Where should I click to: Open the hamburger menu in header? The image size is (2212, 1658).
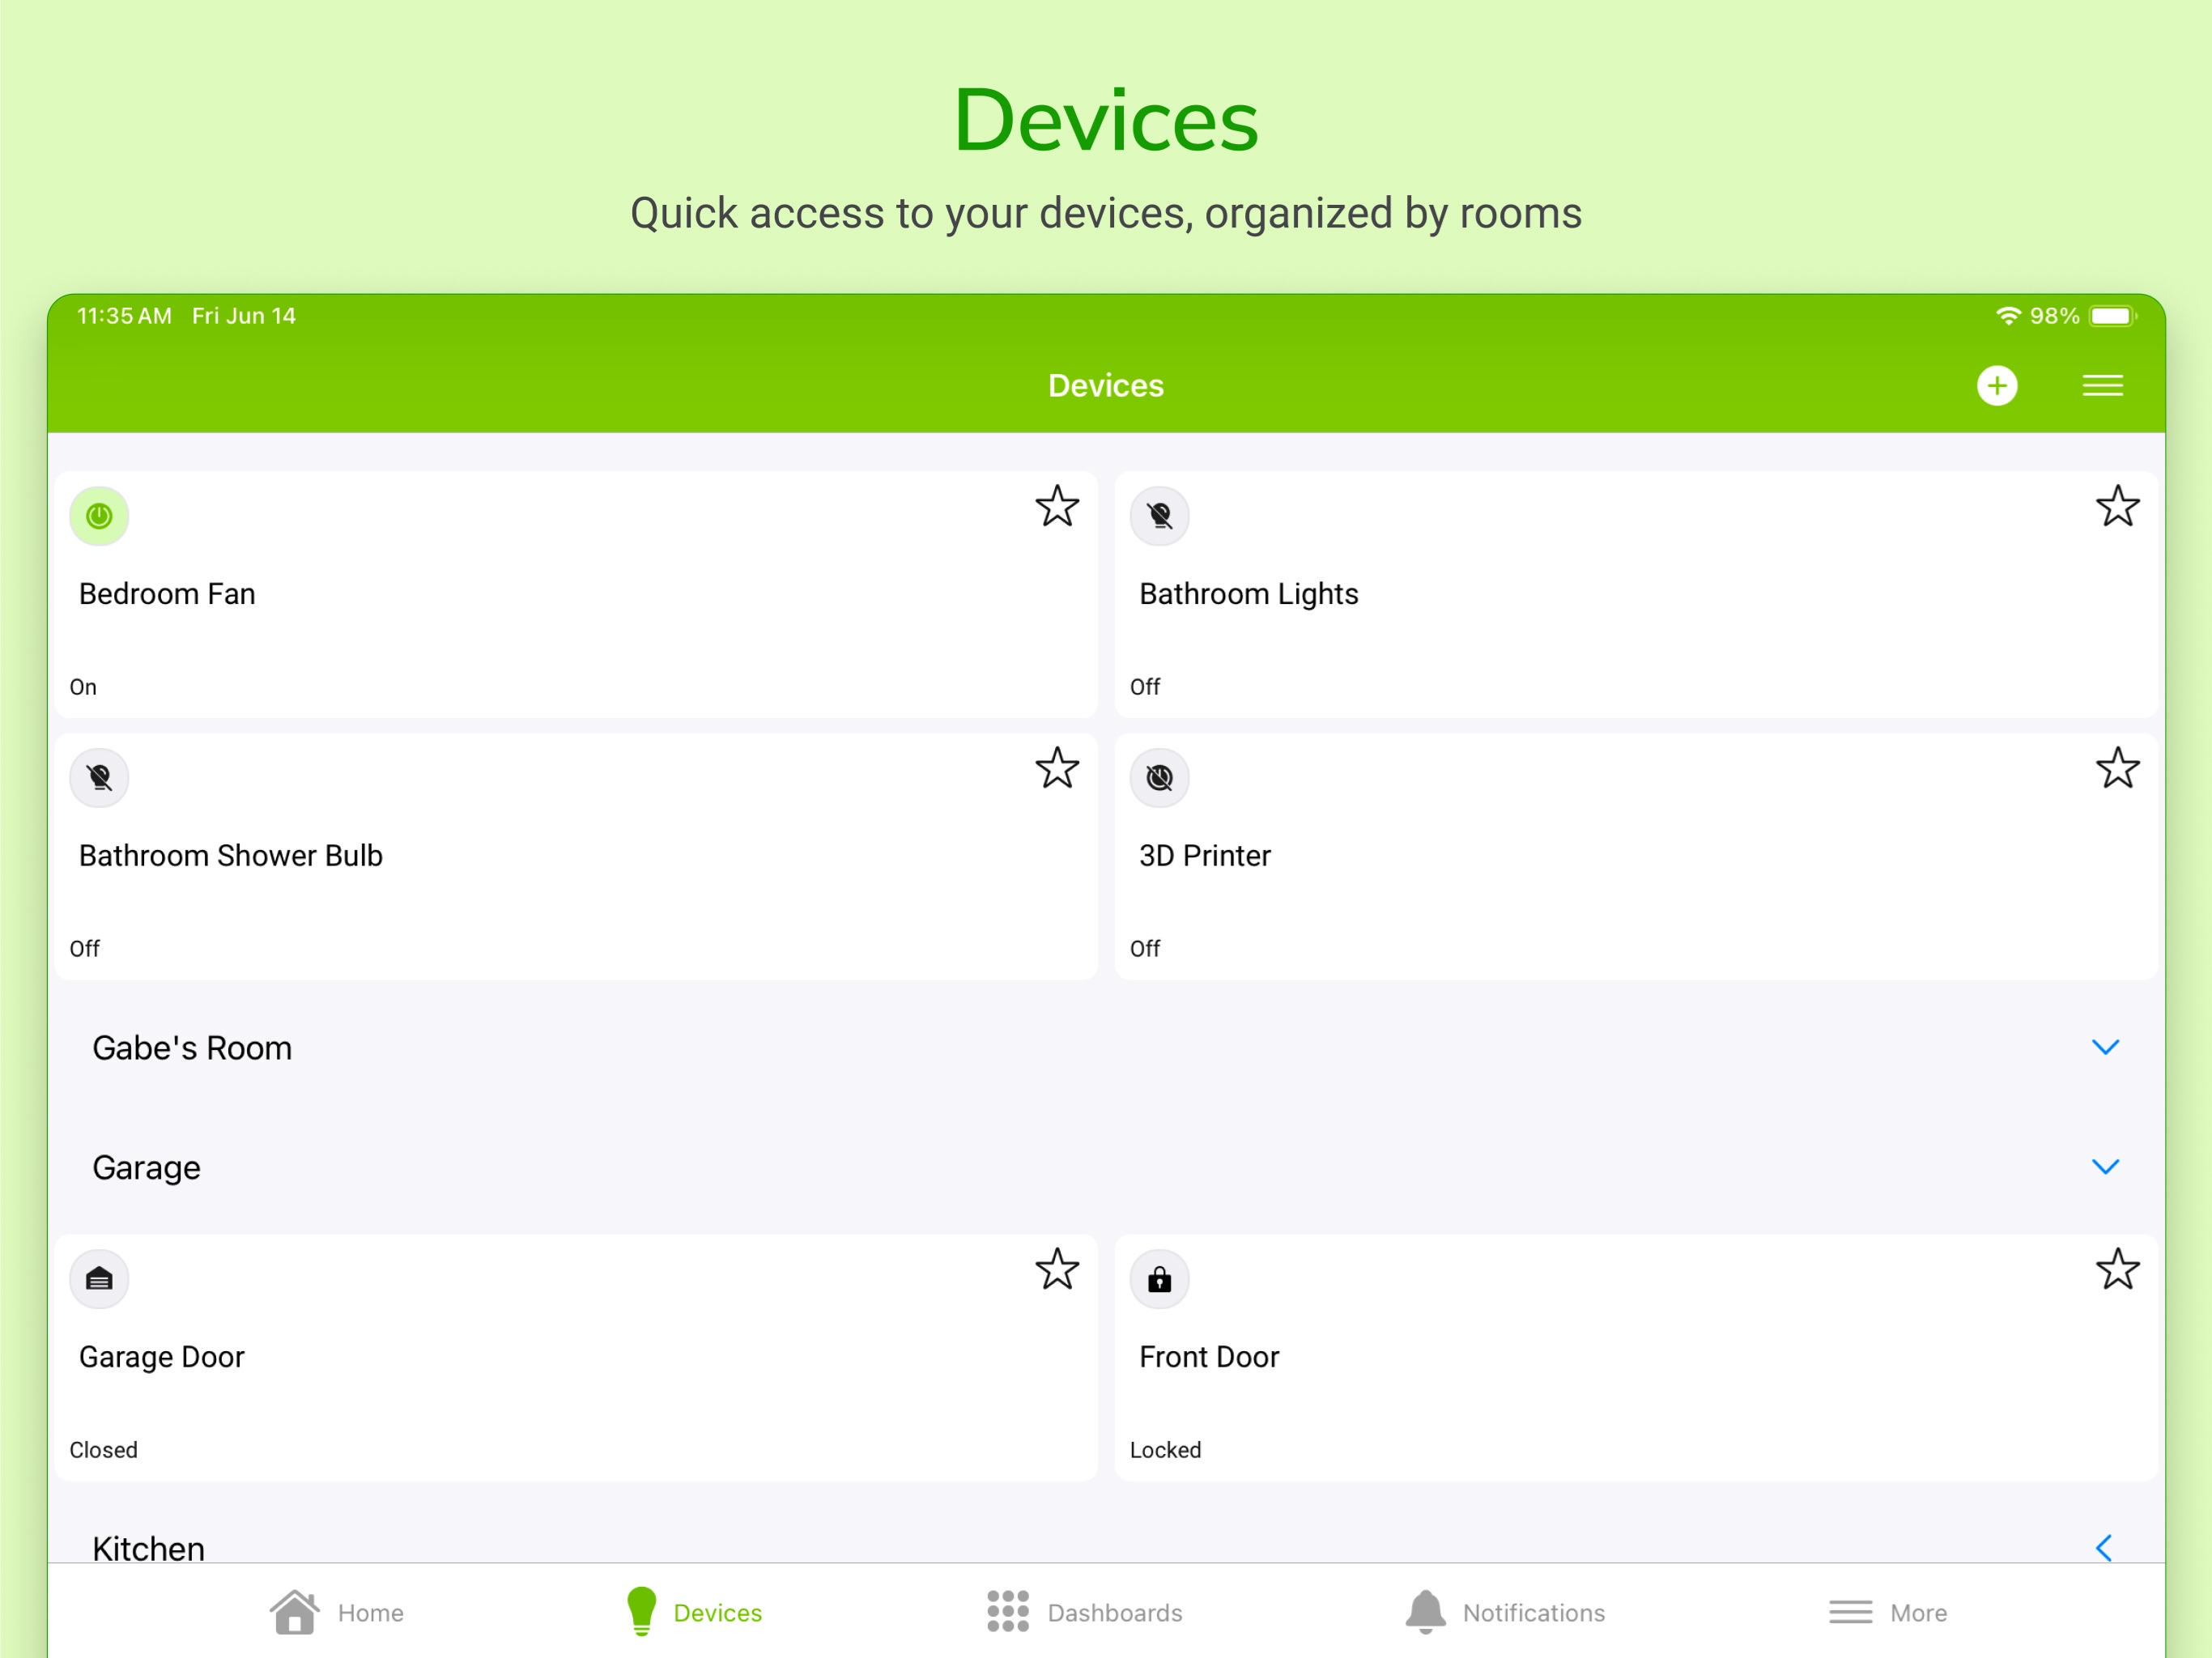pyautogui.click(x=2102, y=386)
